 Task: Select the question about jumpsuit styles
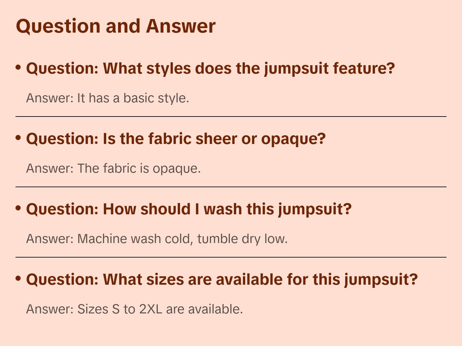210,68
